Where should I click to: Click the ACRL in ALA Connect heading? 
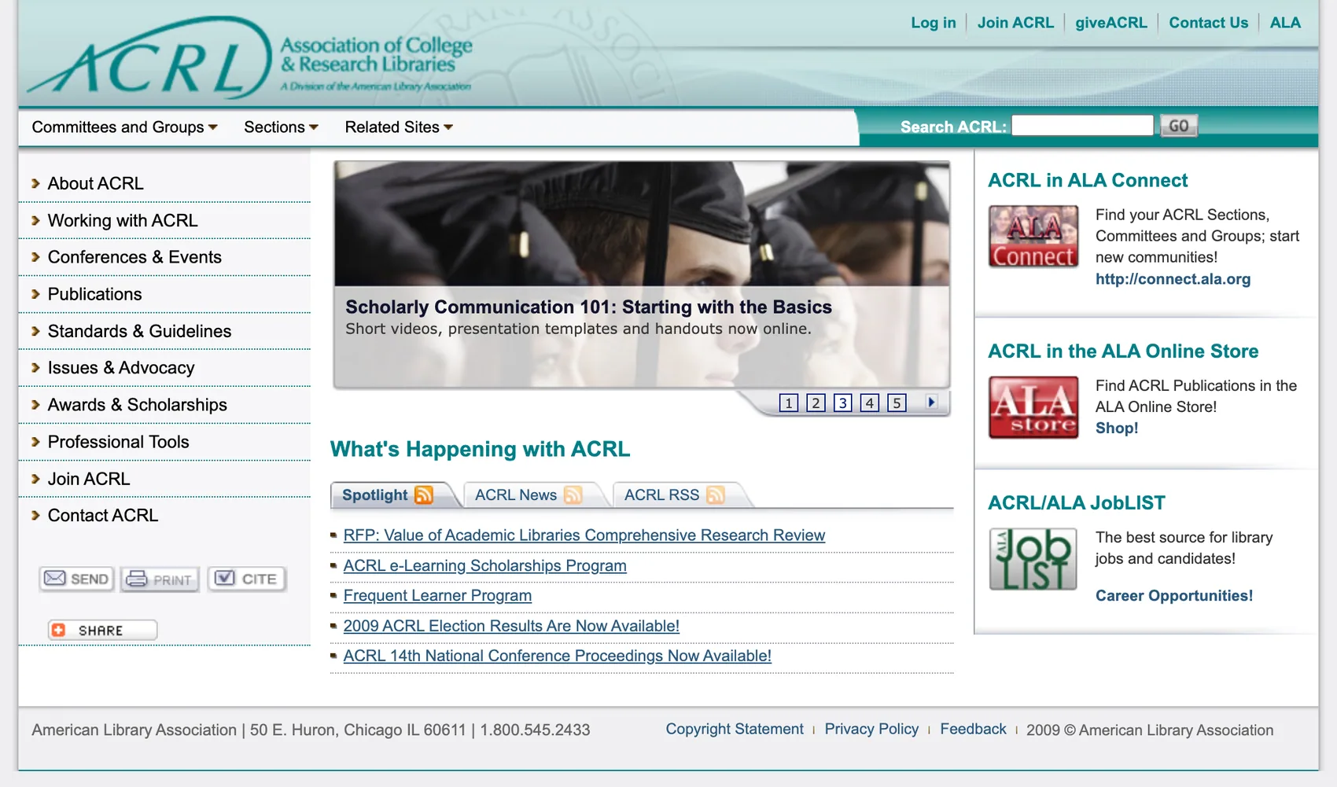point(1088,180)
